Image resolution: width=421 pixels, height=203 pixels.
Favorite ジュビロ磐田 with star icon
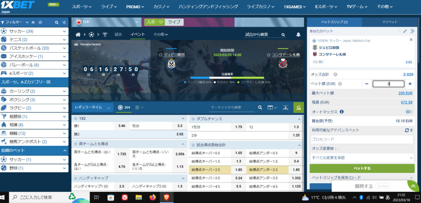(161, 55)
